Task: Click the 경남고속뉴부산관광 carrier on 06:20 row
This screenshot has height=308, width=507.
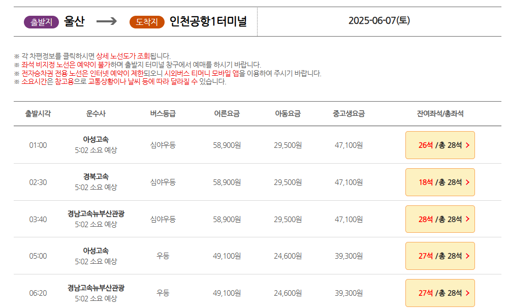Action: (x=97, y=289)
